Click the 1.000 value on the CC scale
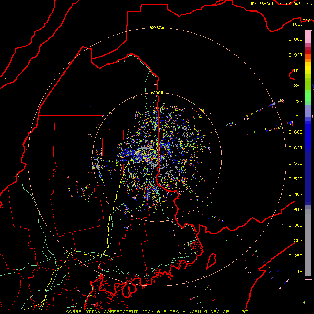Image resolution: width=314 pixels, height=314 pixels. tap(296, 39)
